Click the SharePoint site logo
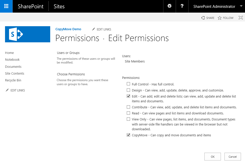This screenshot has height=162, width=245. pyautogui.click(x=28, y=34)
